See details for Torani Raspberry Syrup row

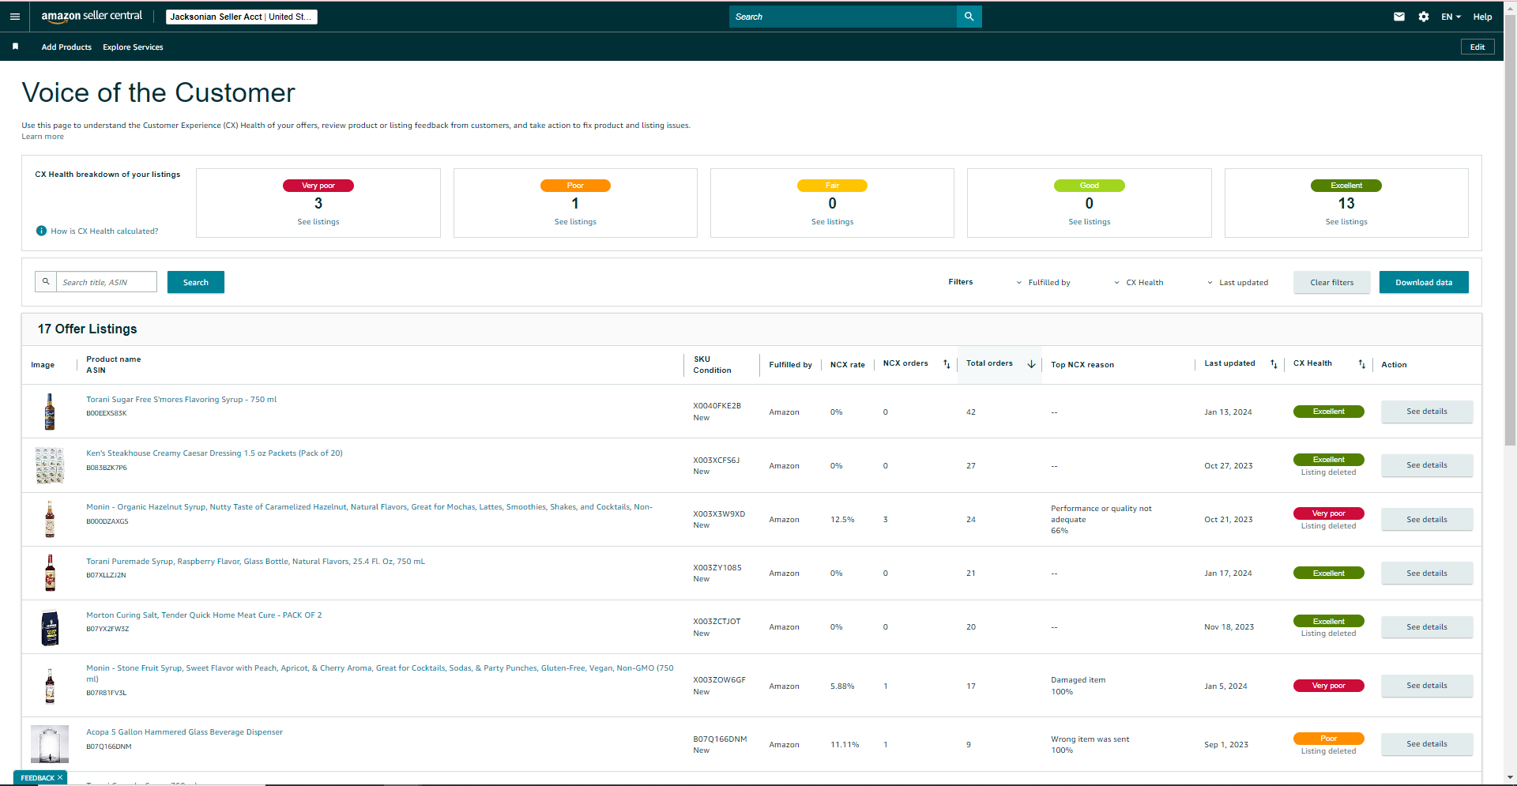click(x=1427, y=574)
